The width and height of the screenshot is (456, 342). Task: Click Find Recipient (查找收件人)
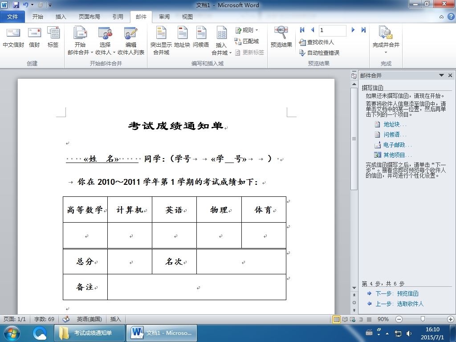tap(317, 42)
